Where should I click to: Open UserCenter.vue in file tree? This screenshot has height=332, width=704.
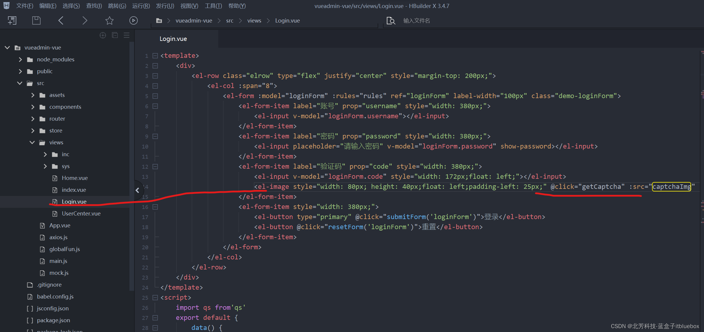pyautogui.click(x=81, y=213)
